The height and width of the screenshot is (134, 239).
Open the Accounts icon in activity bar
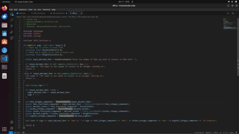[12, 122]
